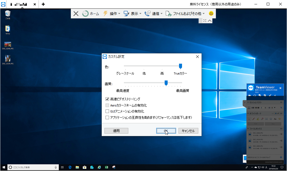This screenshot has width=287, height=171.
Task: Select the whiteboard eraser tool
Action: pyautogui.click(x=262, y=119)
